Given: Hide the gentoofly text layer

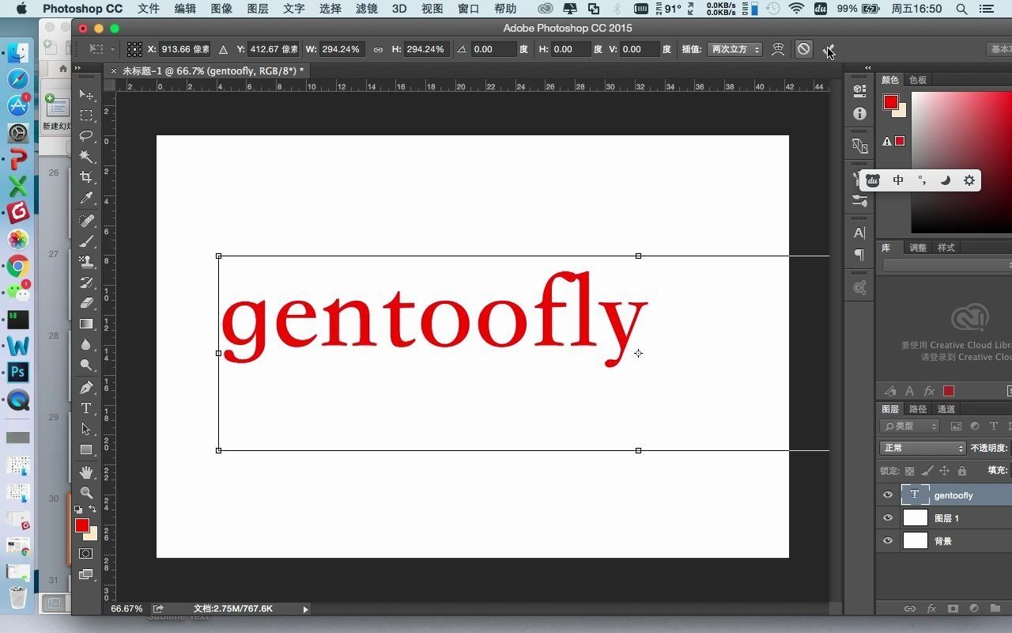Looking at the screenshot, I should coord(888,495).
